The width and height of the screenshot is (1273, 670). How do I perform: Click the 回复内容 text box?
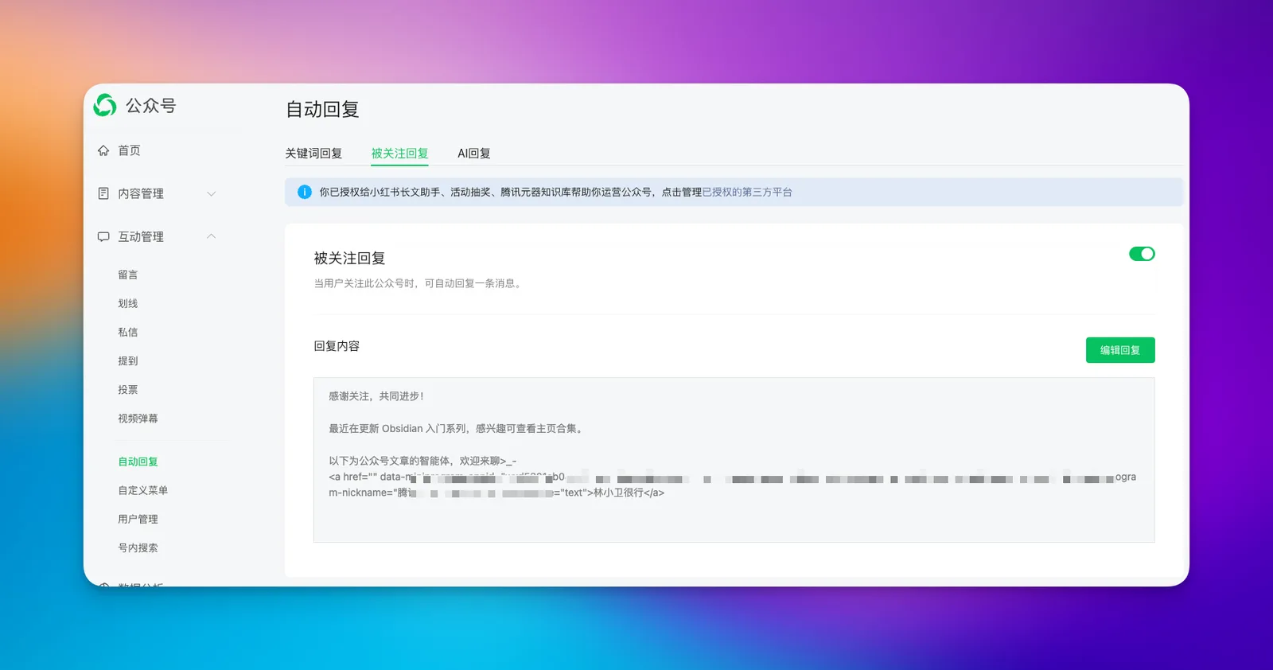tap(734, 460)
